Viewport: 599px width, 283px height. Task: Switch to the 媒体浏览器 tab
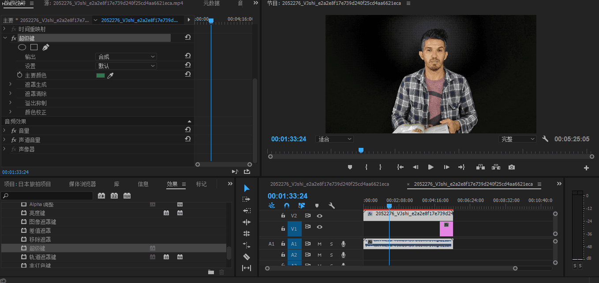[x=82, y=184]
